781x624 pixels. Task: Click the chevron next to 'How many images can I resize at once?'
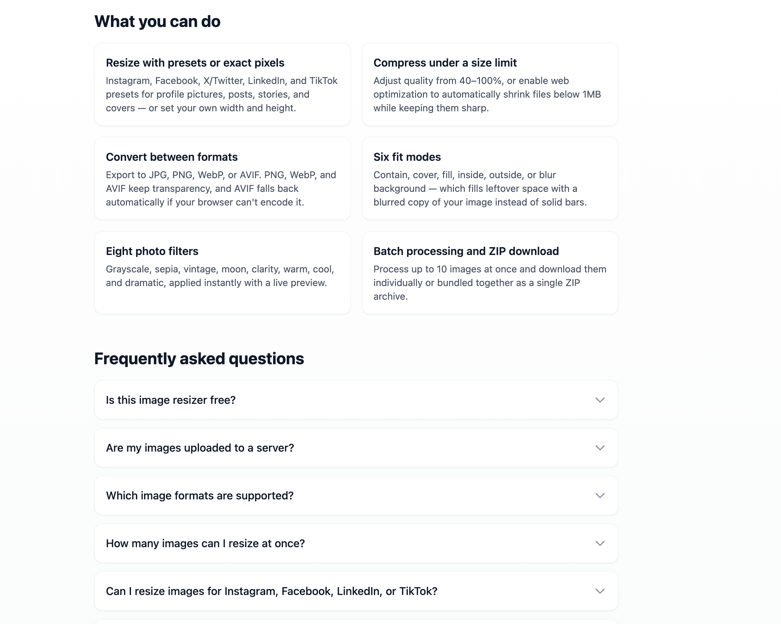pyautogui.click(x=600, y=543)
